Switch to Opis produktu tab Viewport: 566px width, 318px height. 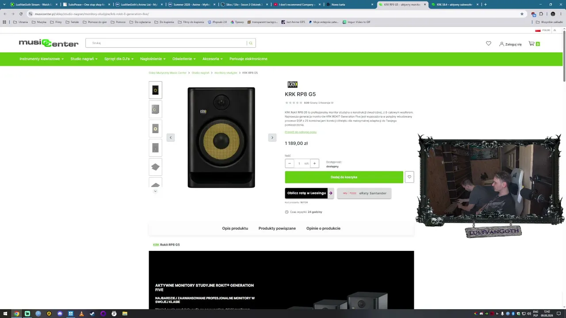coord(235,228)
